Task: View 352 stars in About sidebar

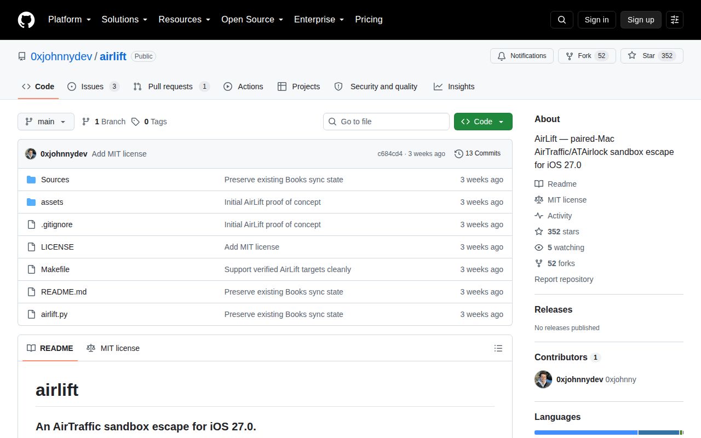Action: (556, 232)
